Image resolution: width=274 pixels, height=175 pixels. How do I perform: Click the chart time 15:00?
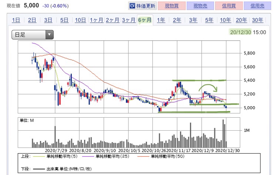tap(259, 32)
